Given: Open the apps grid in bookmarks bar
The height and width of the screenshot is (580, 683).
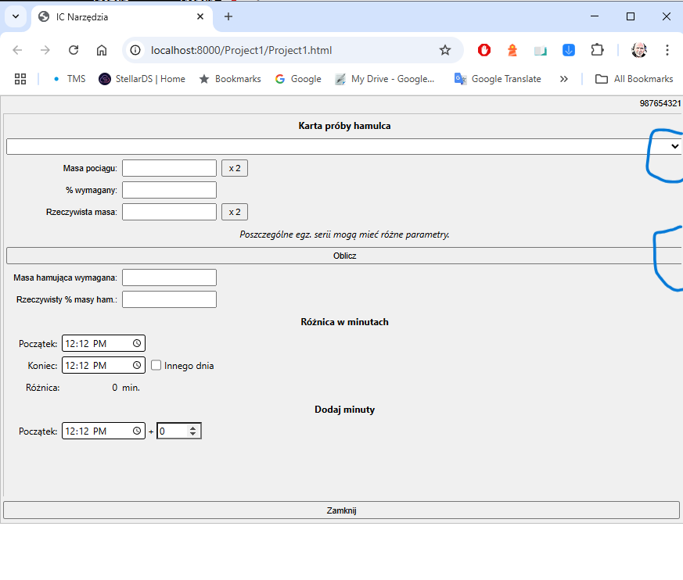Looking at the screenshot, I should pyautogui.click(x=20, y=79).
